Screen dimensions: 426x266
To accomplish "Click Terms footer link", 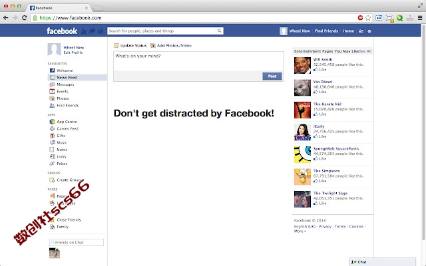I will pos(340,226).
